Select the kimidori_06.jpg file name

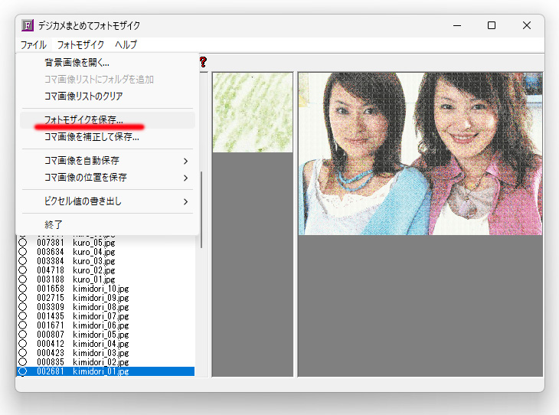click(x=101, y=325)
